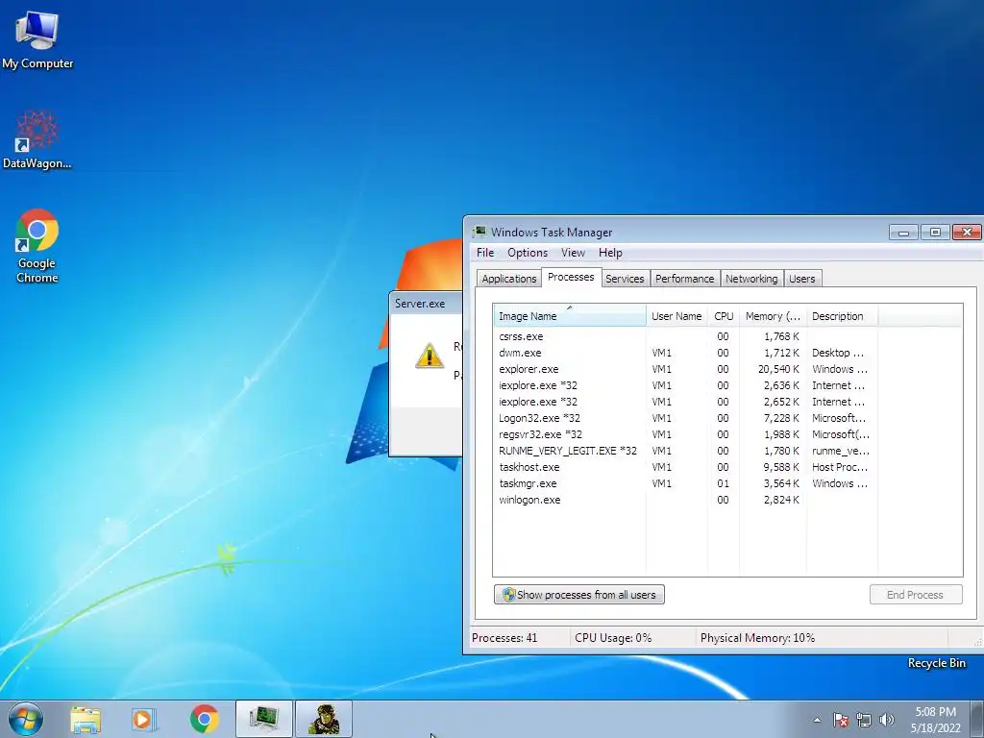Minimize the Task Manager window
Viewport: 984px width, 738px height.
903,233
